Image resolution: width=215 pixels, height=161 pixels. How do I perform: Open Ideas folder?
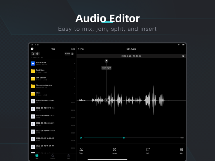point(53,94)
